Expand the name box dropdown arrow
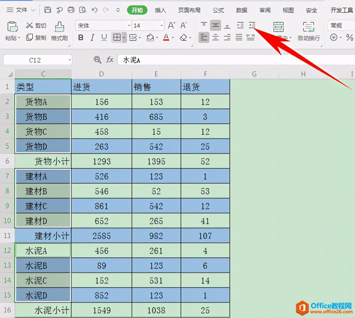The width and height of the screenshot is (355, 318). click(70, 60)
